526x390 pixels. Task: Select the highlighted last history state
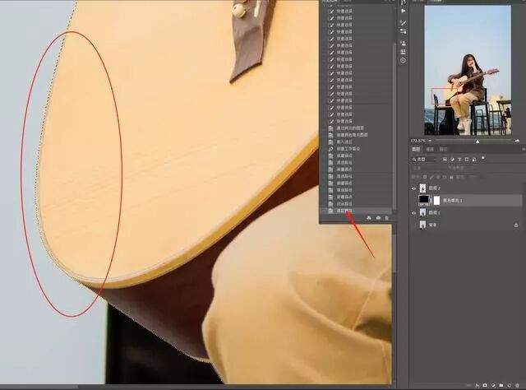click(x=356, y=211)
